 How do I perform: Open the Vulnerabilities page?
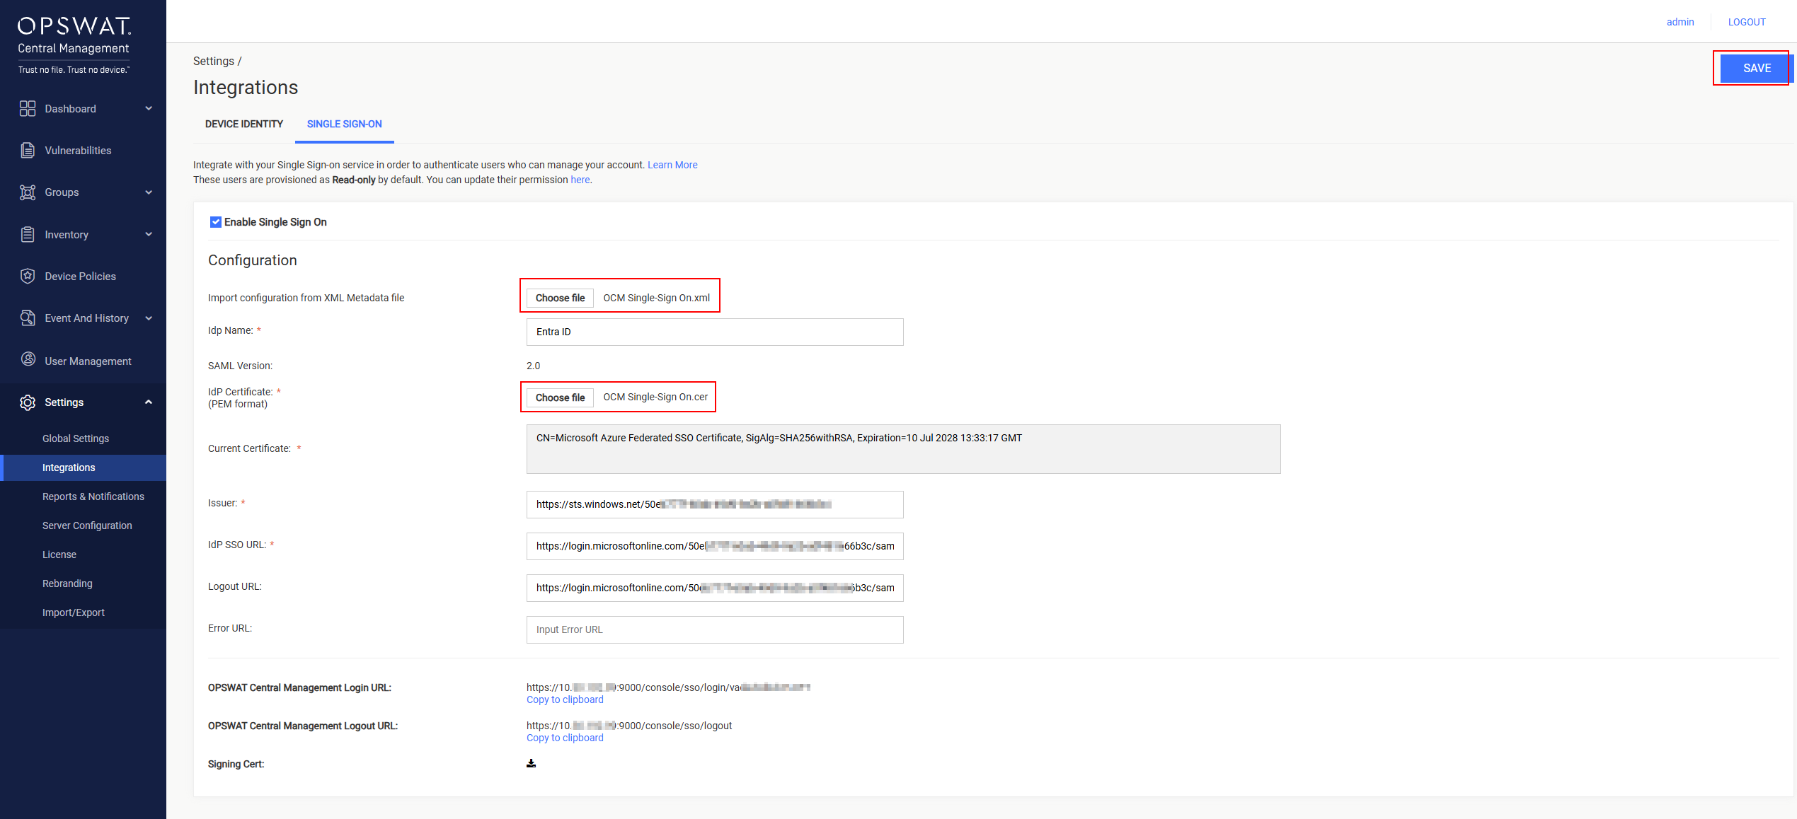click(78, 150)
